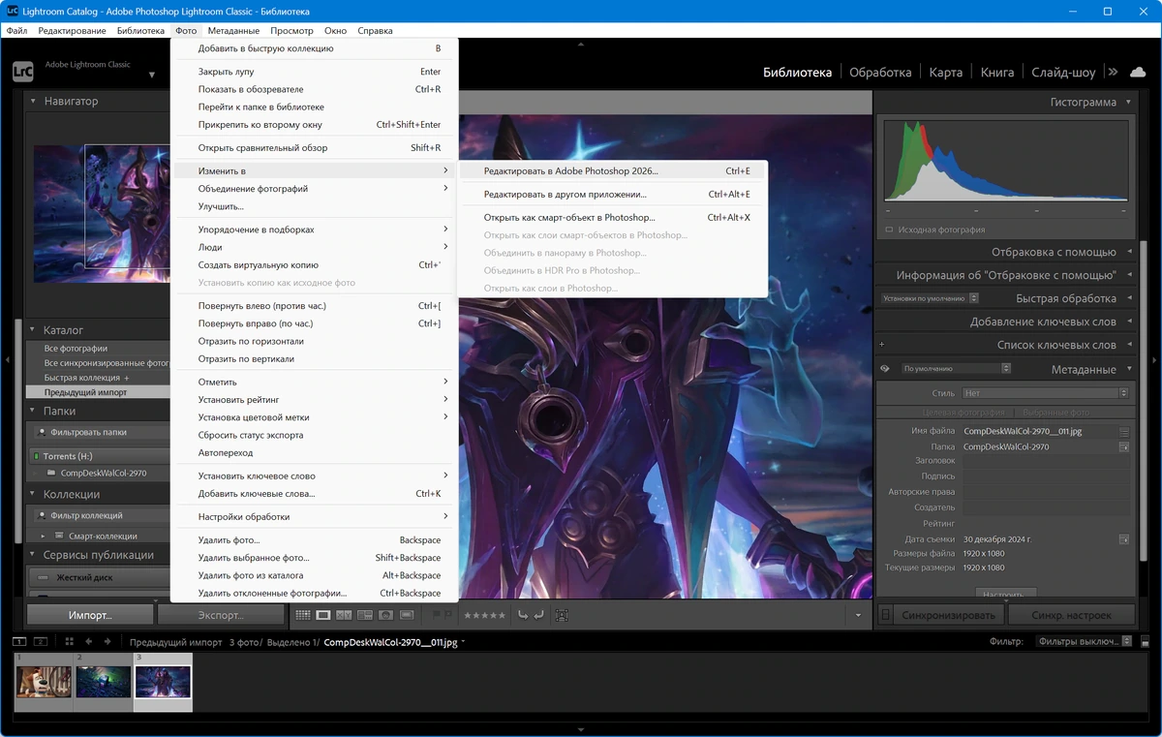Viewport: 1162px width, 737px height.
Task: Switch to People view in the toolbar
Action: pyautogui.click(x=385, y=615)
